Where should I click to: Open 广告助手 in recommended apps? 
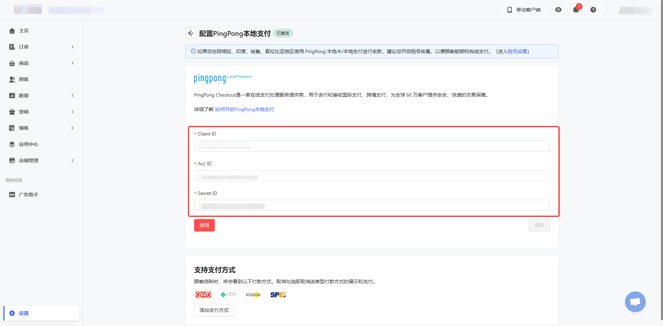coord(29,195)
